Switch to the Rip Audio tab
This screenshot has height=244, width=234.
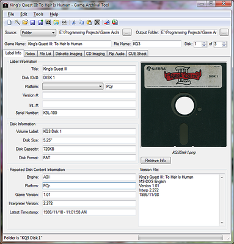117,54
